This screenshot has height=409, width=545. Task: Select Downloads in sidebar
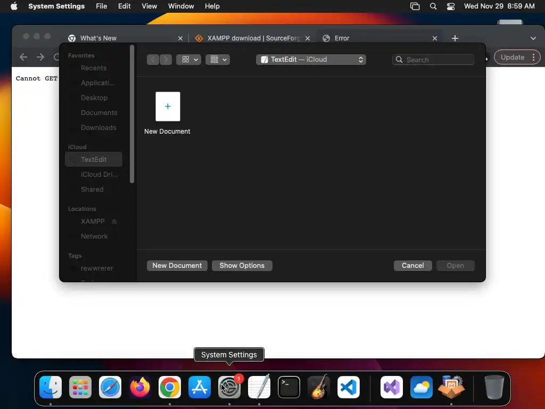tap(94, 128)
